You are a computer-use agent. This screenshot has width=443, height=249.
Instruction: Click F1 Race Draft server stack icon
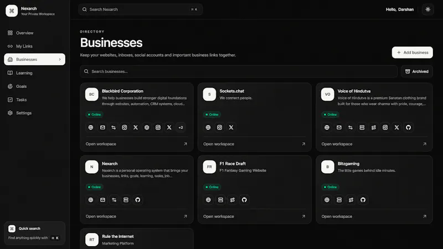(x=220, y=200)
